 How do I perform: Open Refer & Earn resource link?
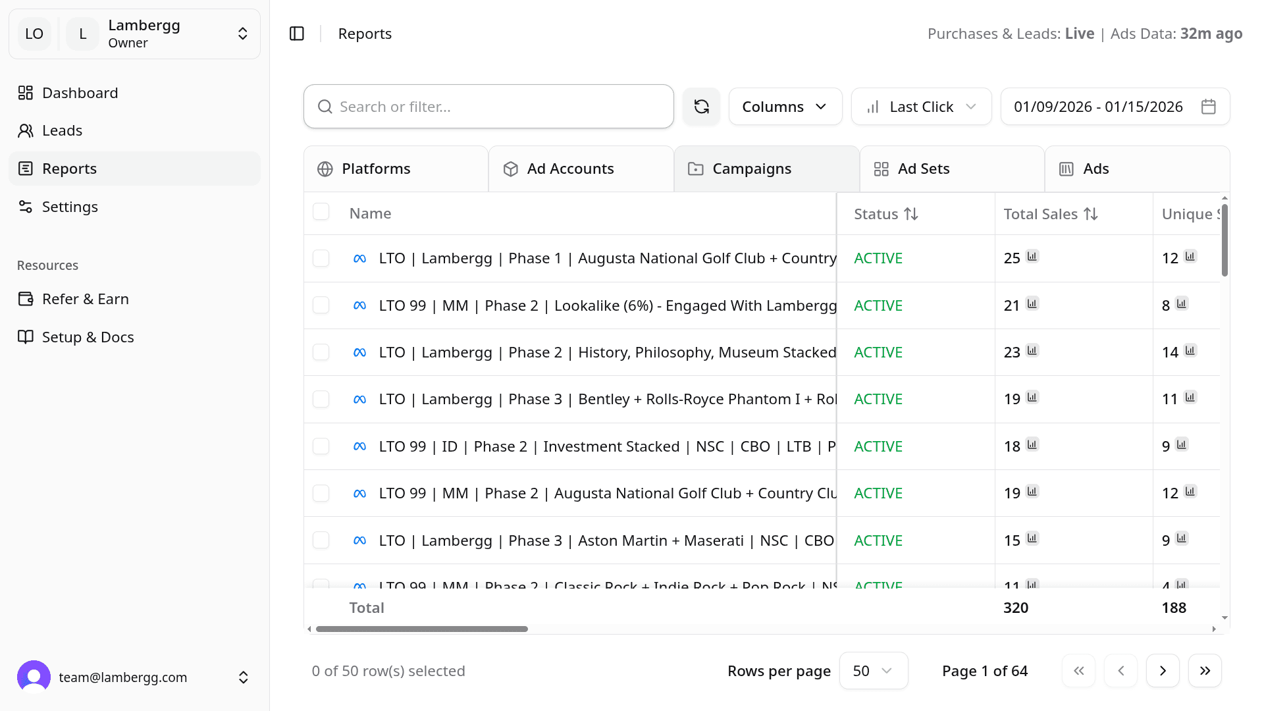pyautogui.click(x=85, y=299)
